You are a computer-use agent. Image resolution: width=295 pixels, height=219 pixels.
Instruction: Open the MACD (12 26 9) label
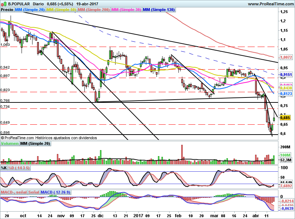(x=56, y=192)
